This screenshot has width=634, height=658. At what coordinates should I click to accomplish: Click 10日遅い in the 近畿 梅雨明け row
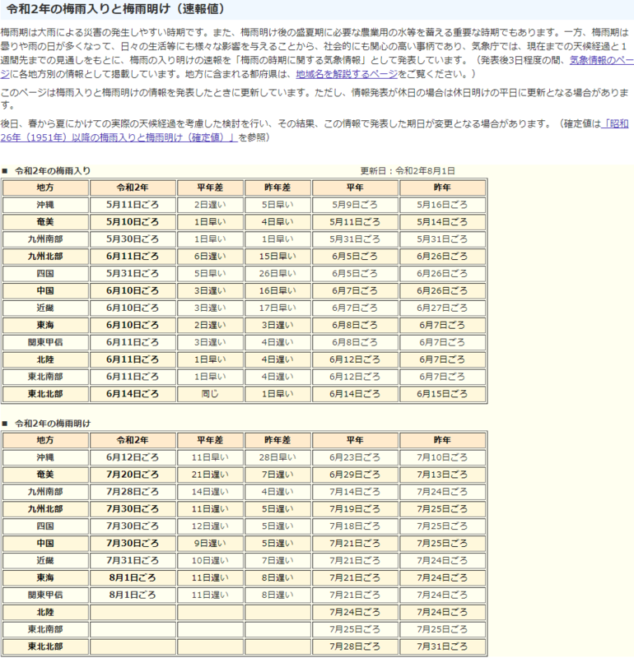point(210,561)
